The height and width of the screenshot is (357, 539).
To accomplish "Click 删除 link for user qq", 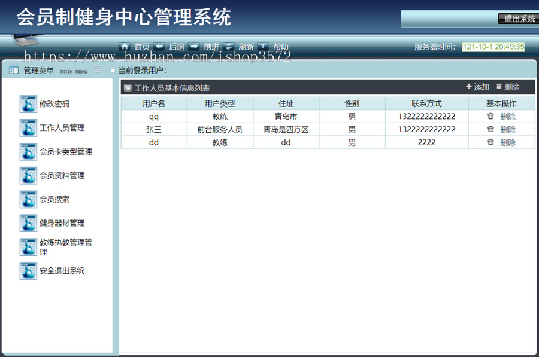I will point(508,117).
